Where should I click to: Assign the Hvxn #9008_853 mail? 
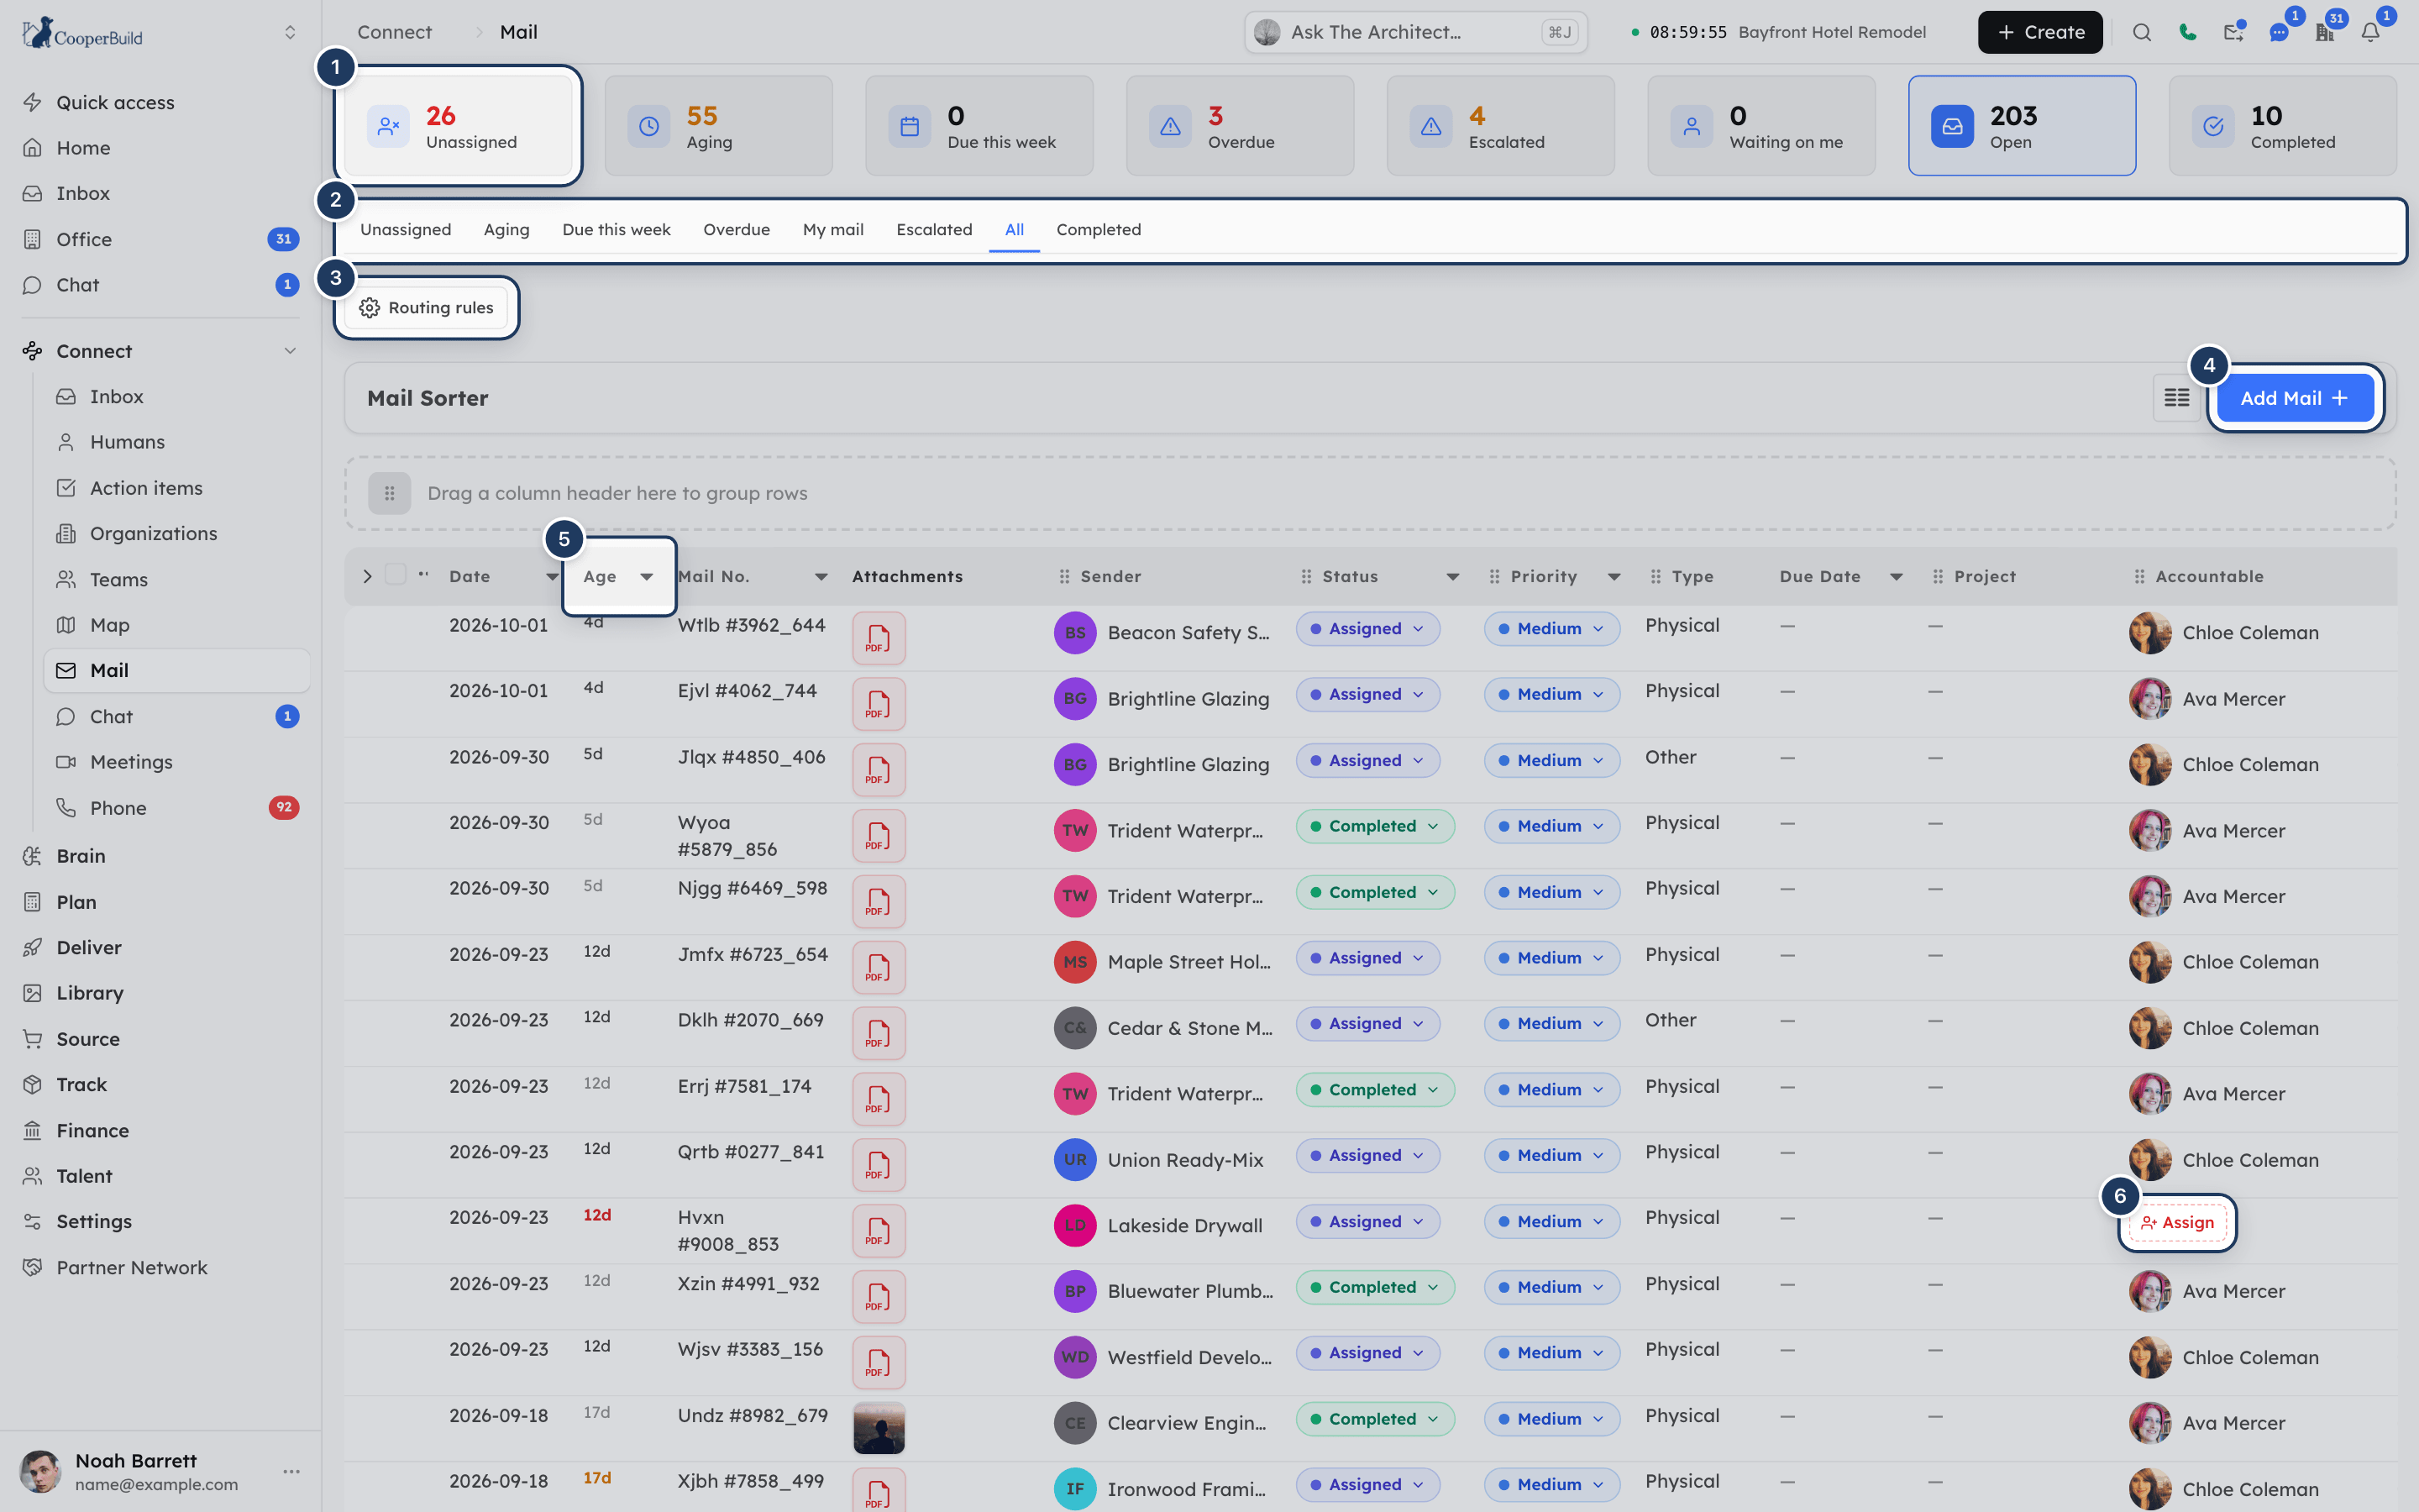2177,1222
